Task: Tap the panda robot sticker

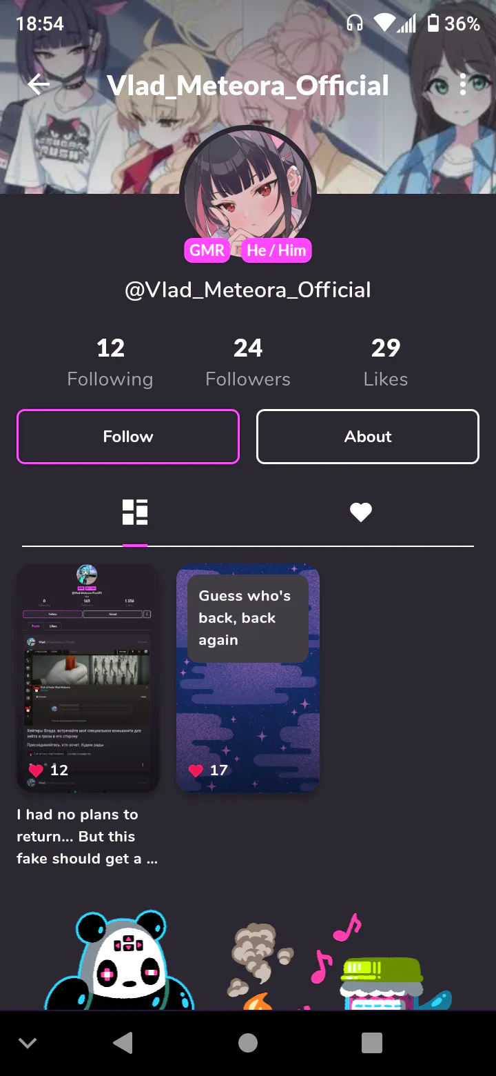Action: pos(119,961)
